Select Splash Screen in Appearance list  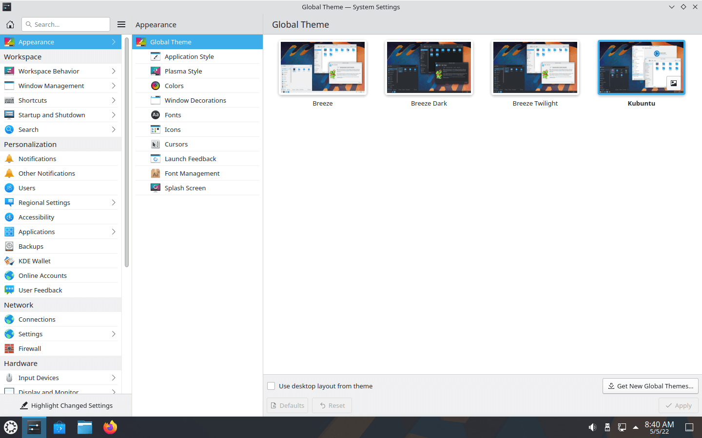(185, 188)
